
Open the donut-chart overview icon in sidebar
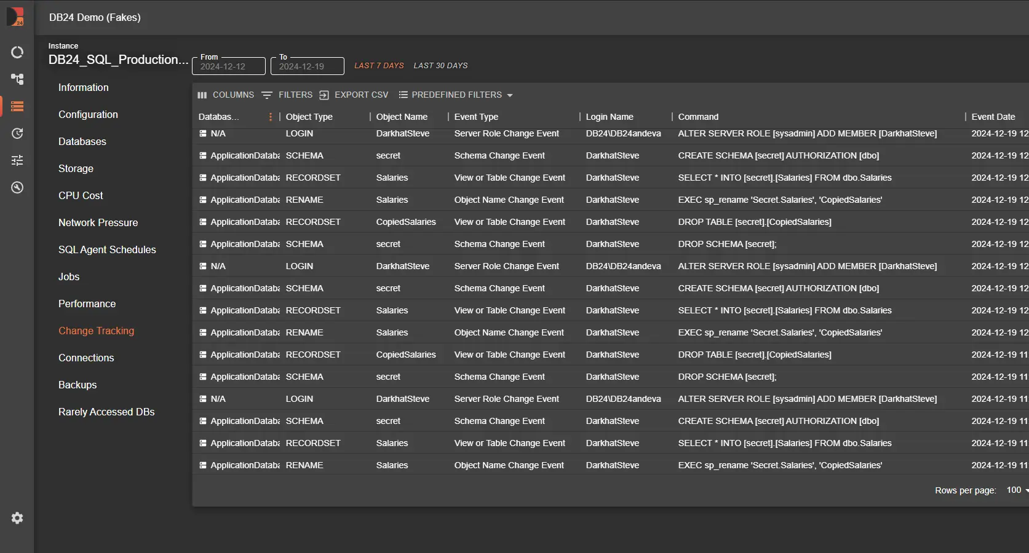17,52
